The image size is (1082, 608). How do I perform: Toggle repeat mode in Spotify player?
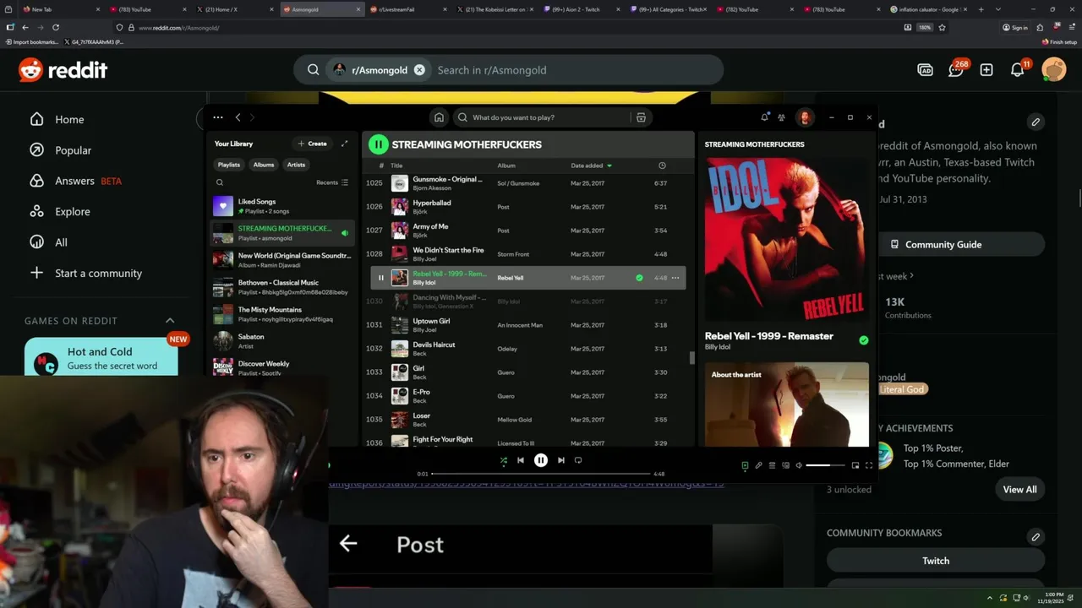click(x=578, y=460)
